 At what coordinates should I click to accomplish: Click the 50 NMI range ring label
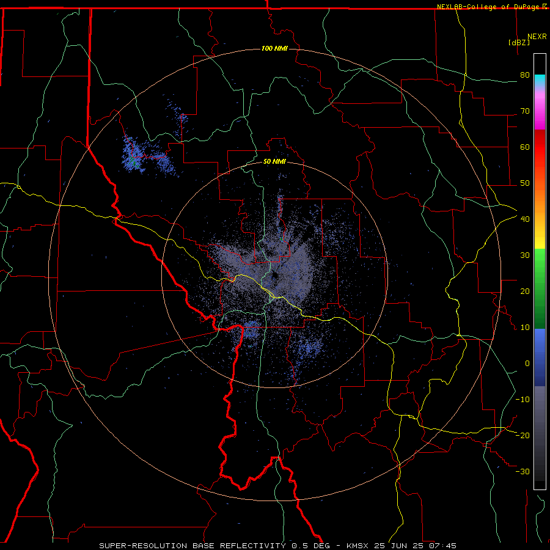pyautogui.click(x=274, y=162)
